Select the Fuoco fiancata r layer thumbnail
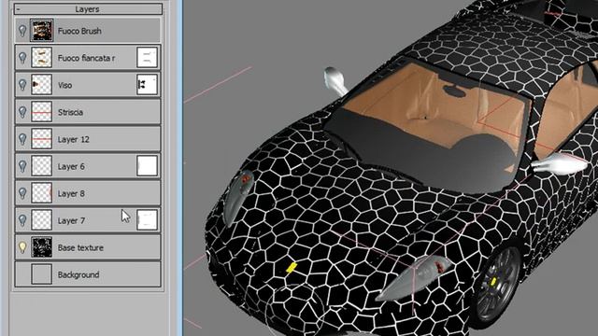 tap(41, 58)
